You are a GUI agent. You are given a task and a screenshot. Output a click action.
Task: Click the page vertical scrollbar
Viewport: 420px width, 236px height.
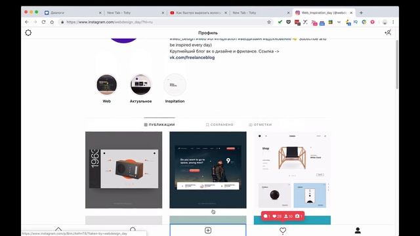pyautogui.click(x=396, y=65)
